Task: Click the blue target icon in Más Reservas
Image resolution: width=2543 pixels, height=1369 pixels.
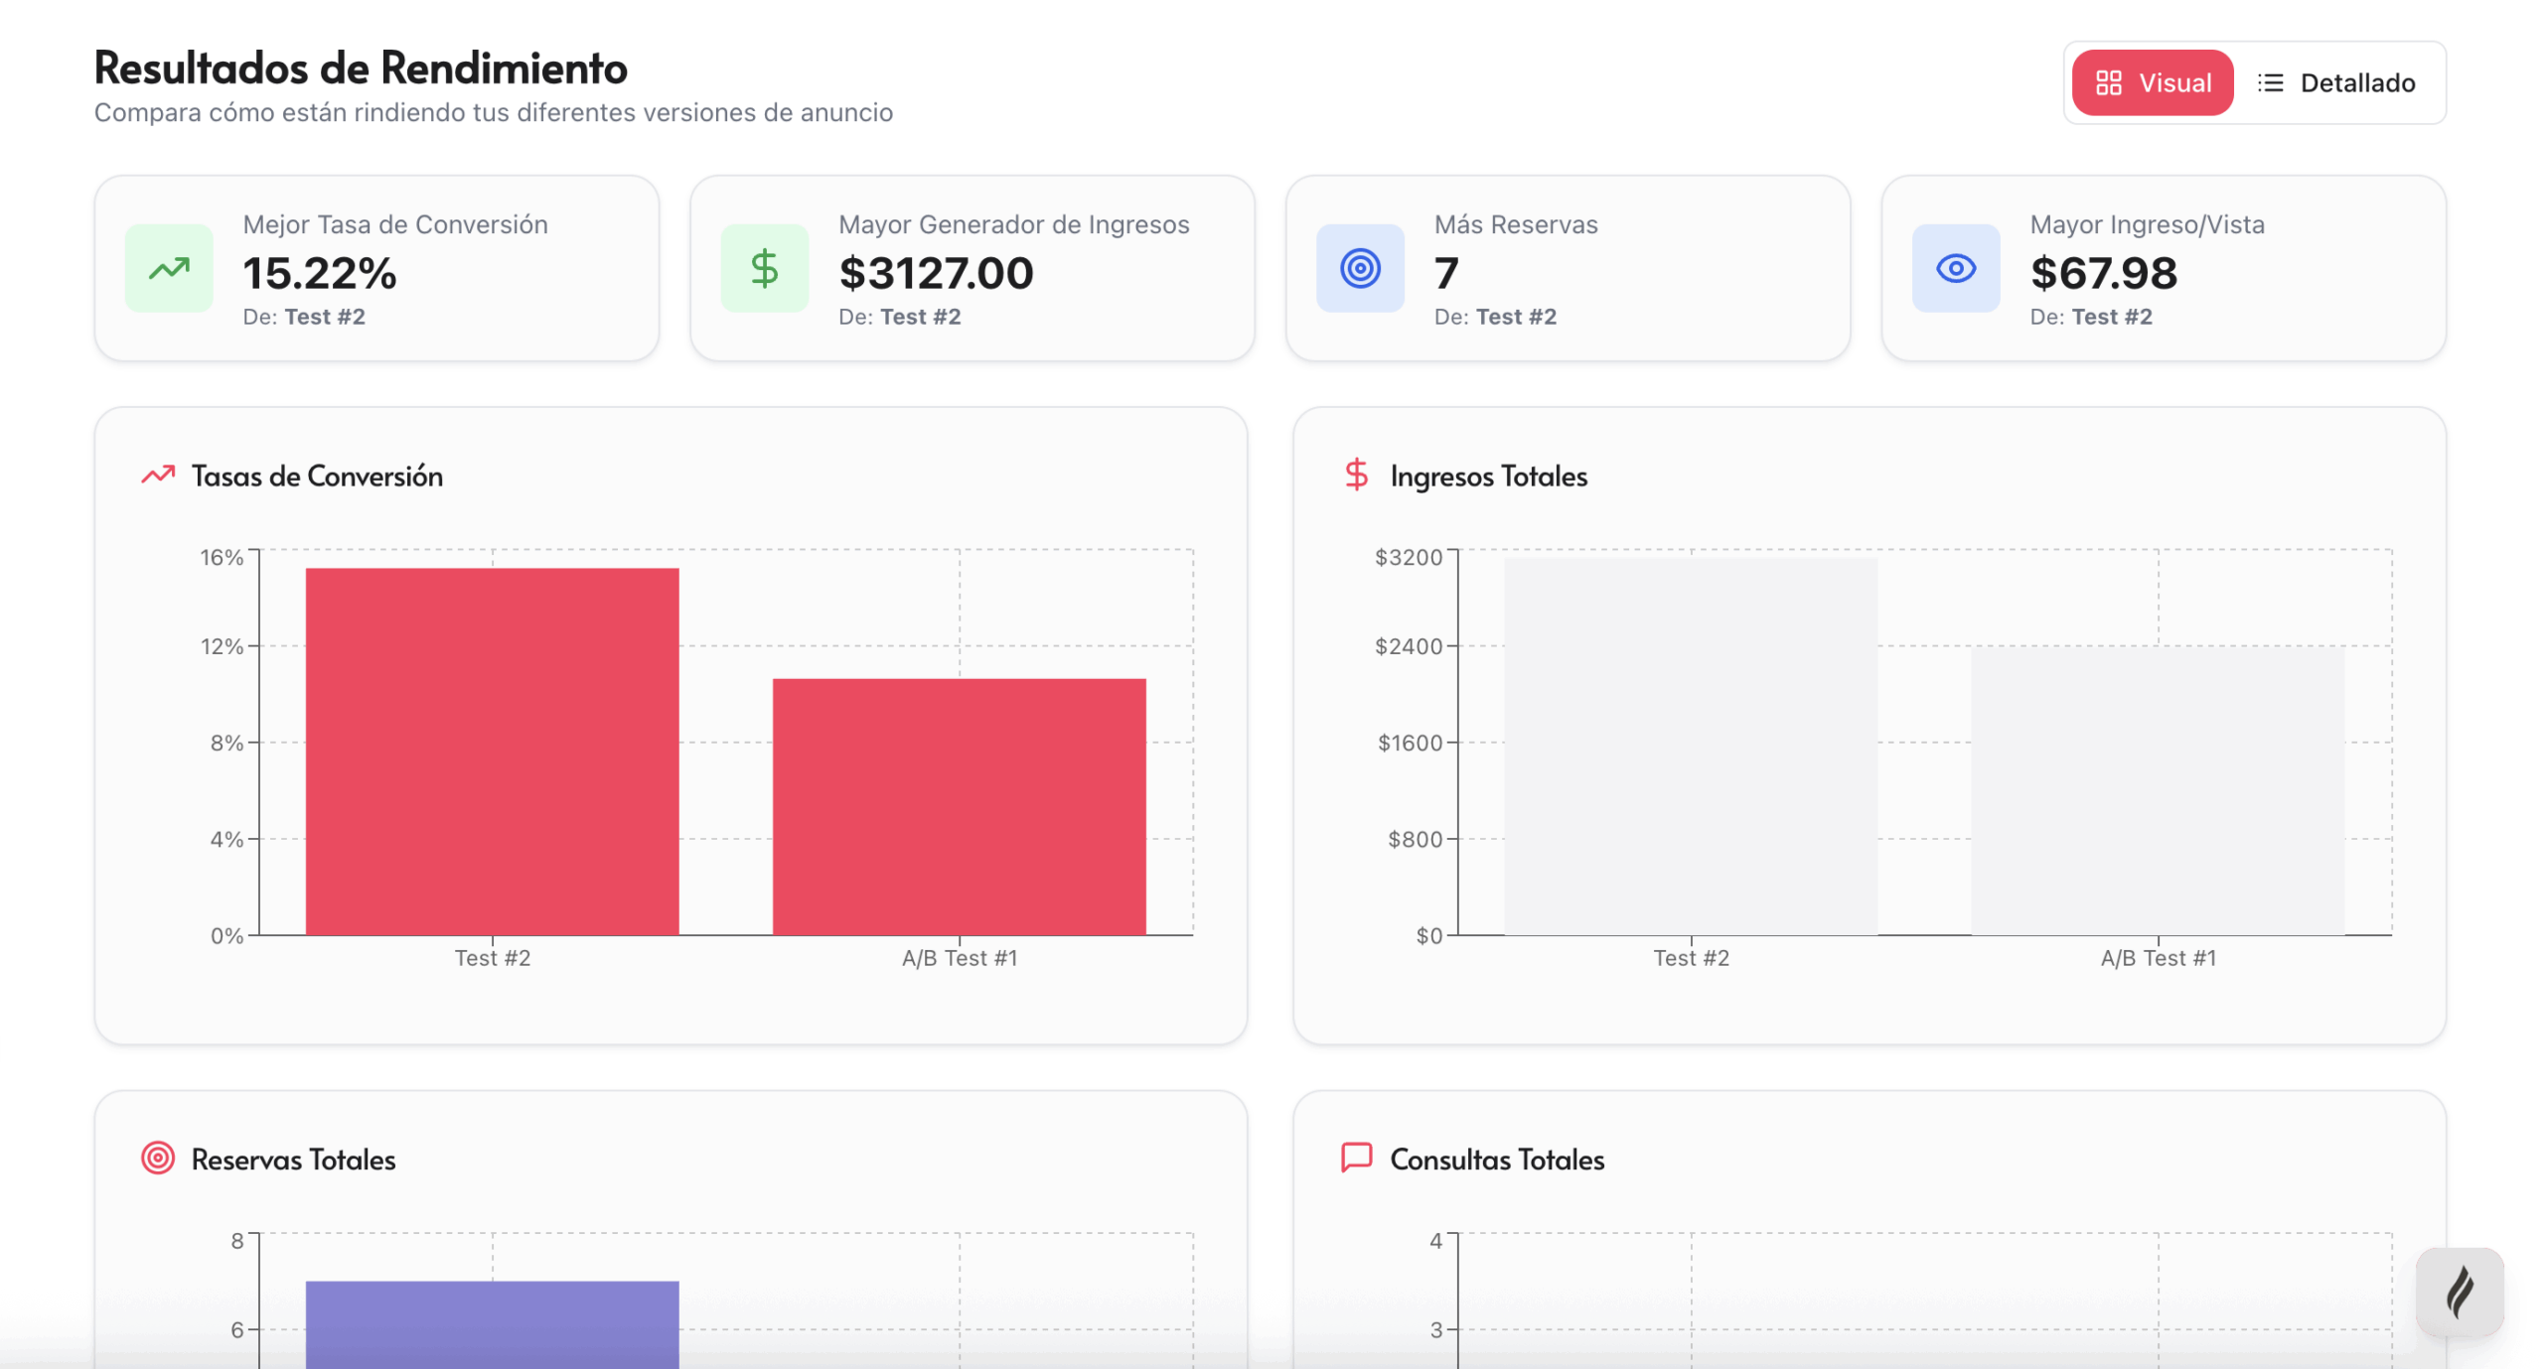Action: [x=1359, y=268]
